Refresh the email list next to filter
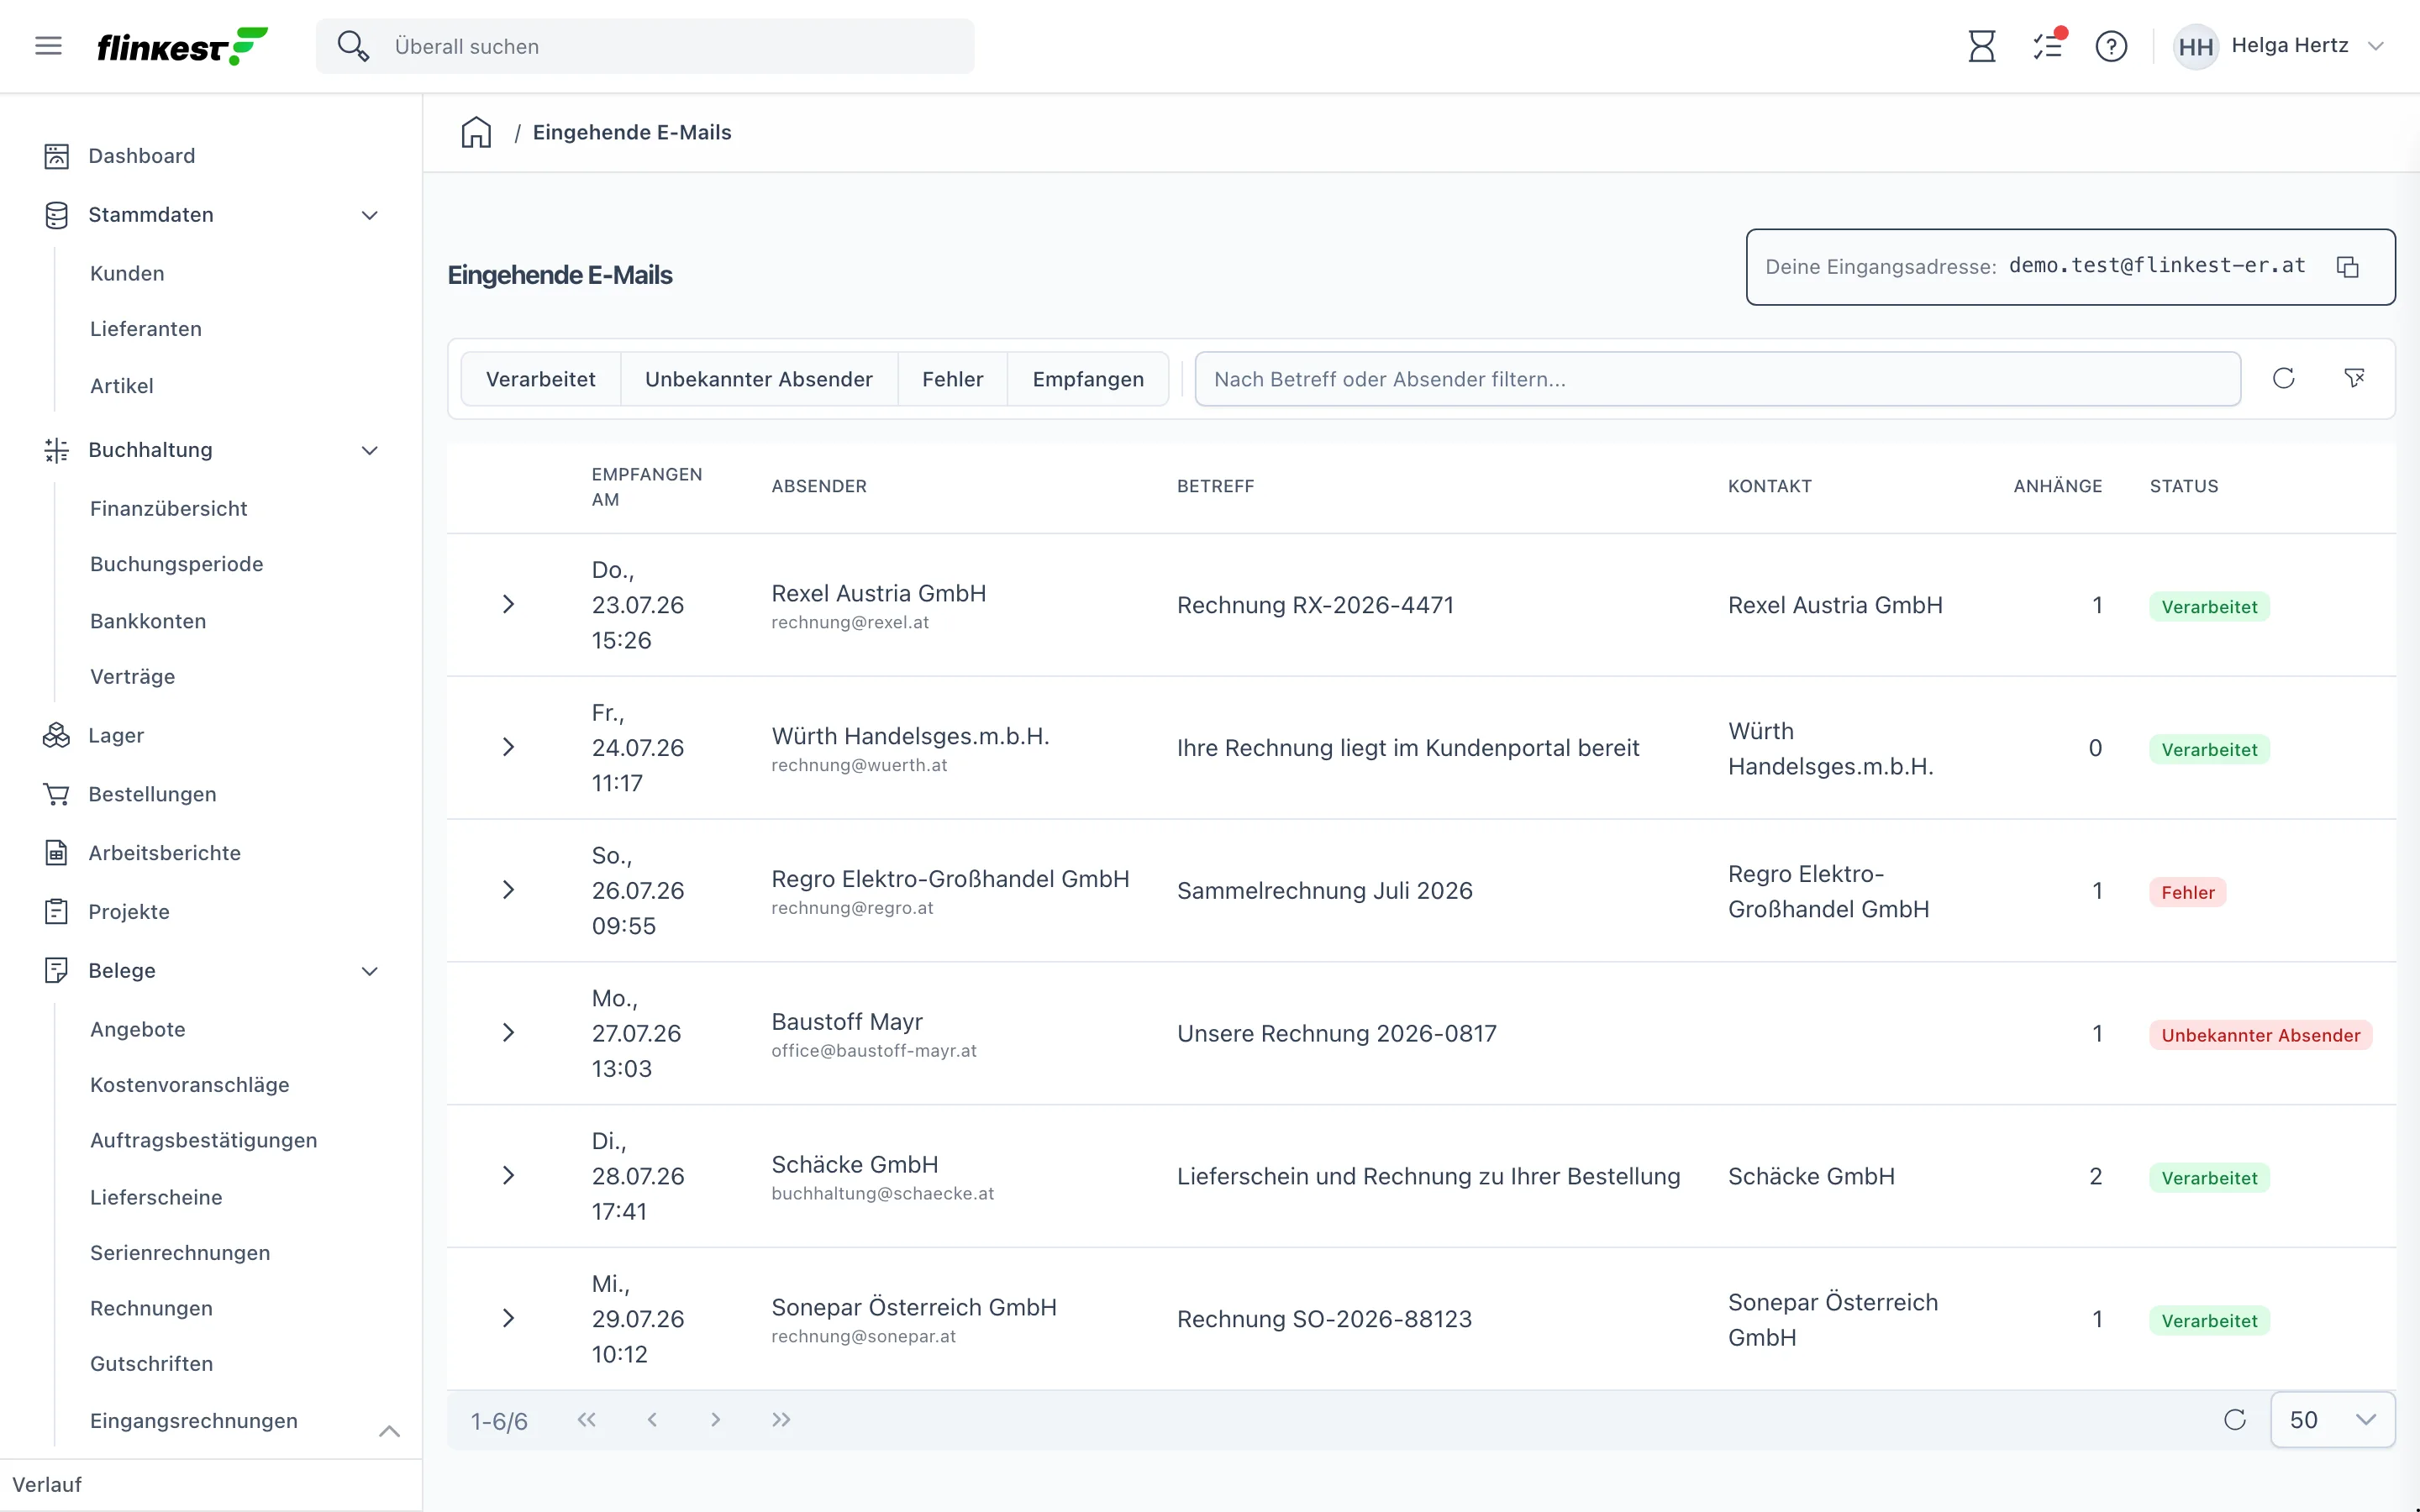The width and height of the screenshot is (2420, 1512). click(x=2283, y=378)
